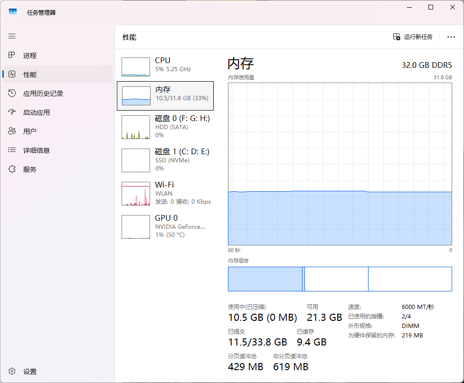Viewport: 464px width, 383px height.
Task: Click hardware reserved value 219 MB
Action: tap(412, 336)
